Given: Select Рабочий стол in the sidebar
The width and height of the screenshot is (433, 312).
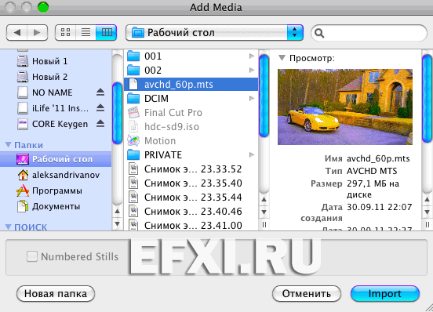Looking at the screenshot, I should coord(56,159).
